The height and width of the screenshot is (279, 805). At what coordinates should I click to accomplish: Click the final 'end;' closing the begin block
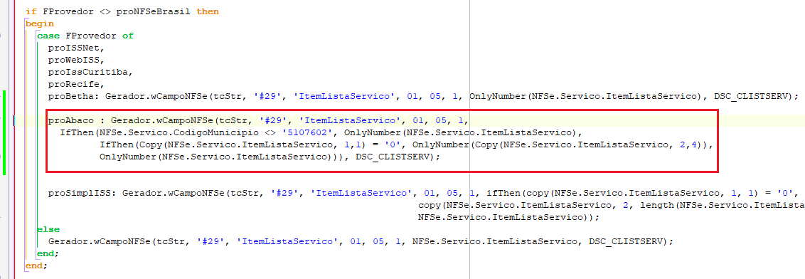[36, 265]
